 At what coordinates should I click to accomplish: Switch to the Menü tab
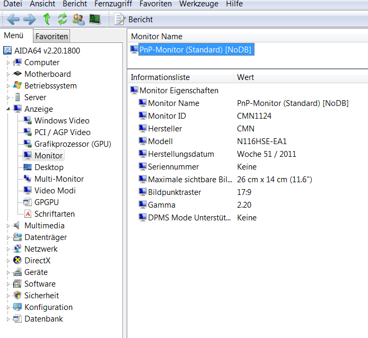point(14,35)
